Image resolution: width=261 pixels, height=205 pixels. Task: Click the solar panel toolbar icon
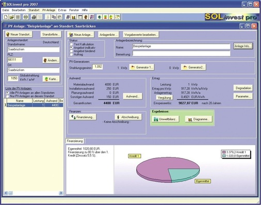68,17
